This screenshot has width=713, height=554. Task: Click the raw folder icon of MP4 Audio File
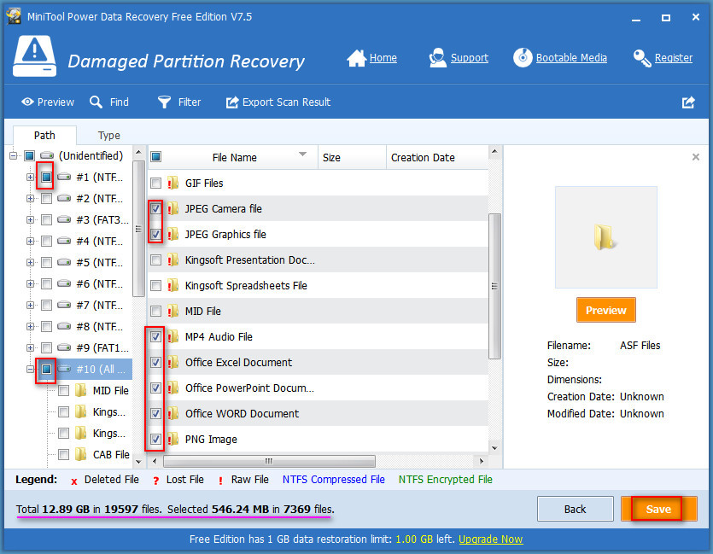tap(172, 336)
